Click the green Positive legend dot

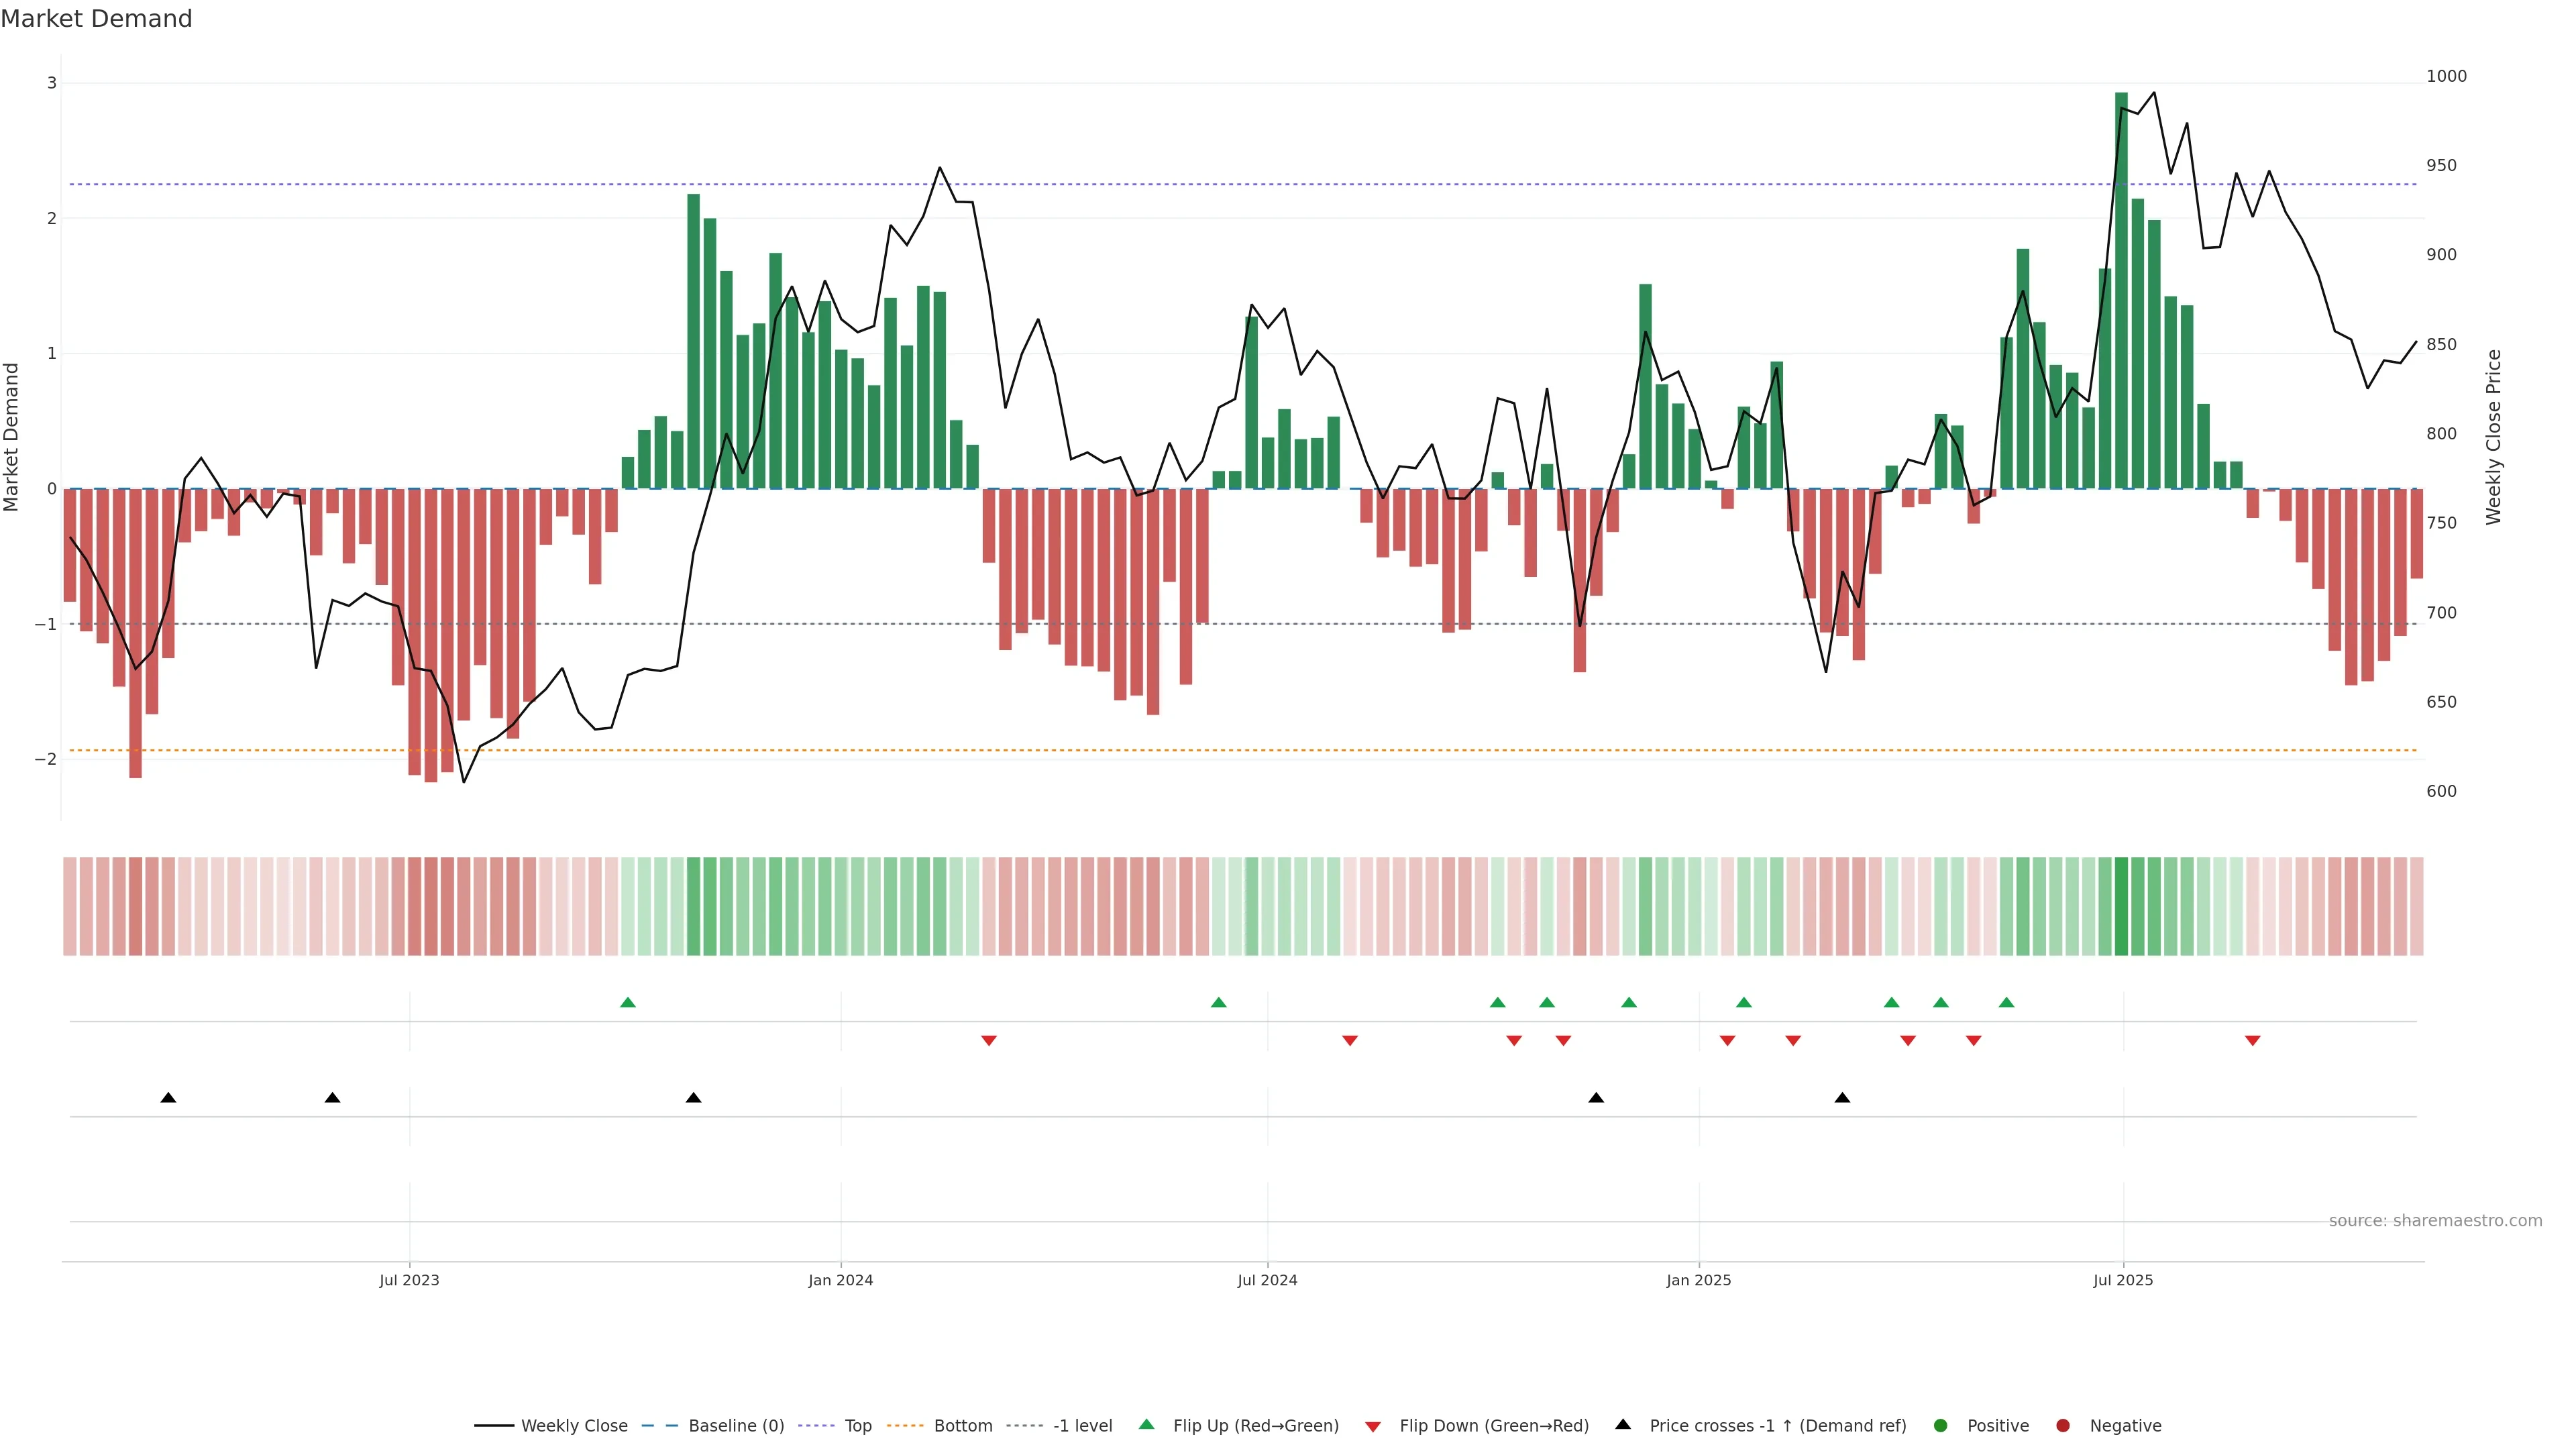(1941, 1426)
